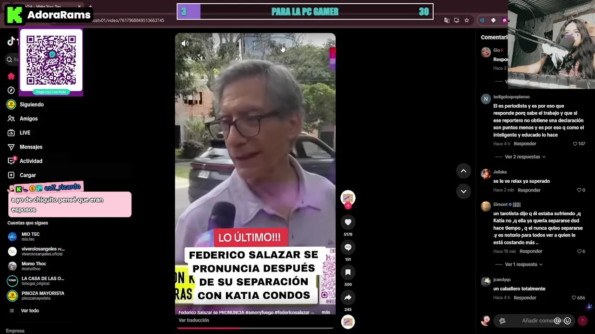Like tedigoloquepienso's comment with 147 likes
Screen dimensions: 595x334
575,144
